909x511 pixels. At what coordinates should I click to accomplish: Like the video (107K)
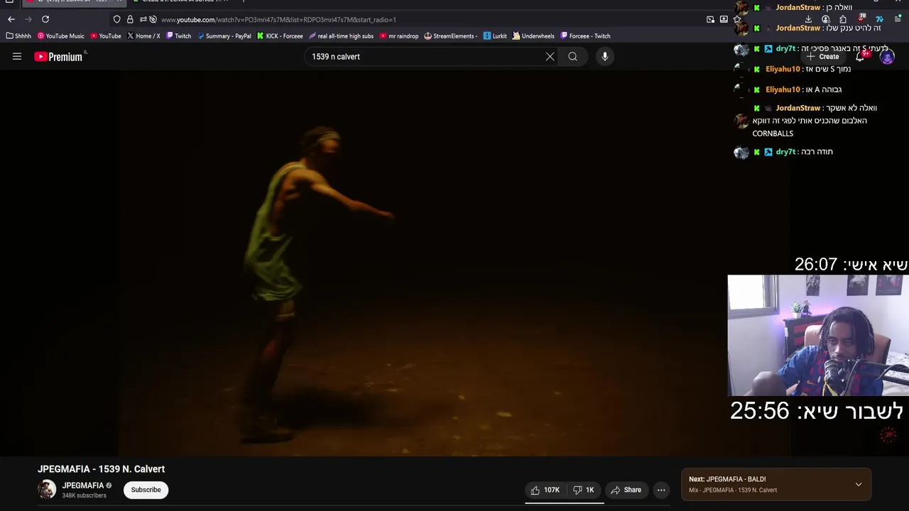(x=545, y=490)
